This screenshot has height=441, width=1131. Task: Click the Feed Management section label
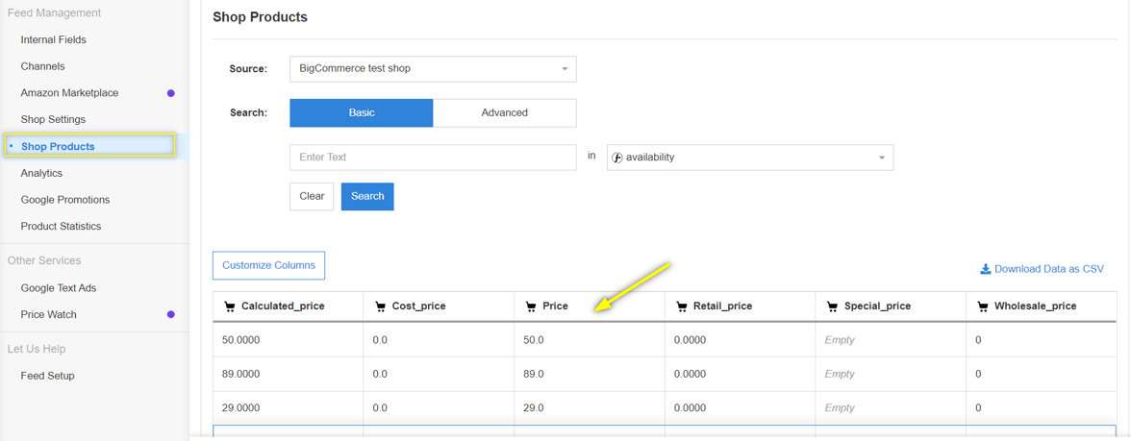click(x=54, y=13)
